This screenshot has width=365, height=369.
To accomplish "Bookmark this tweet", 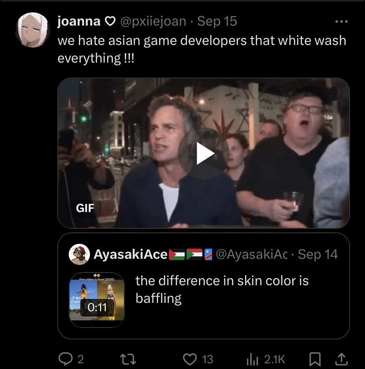I will (315, 359).
